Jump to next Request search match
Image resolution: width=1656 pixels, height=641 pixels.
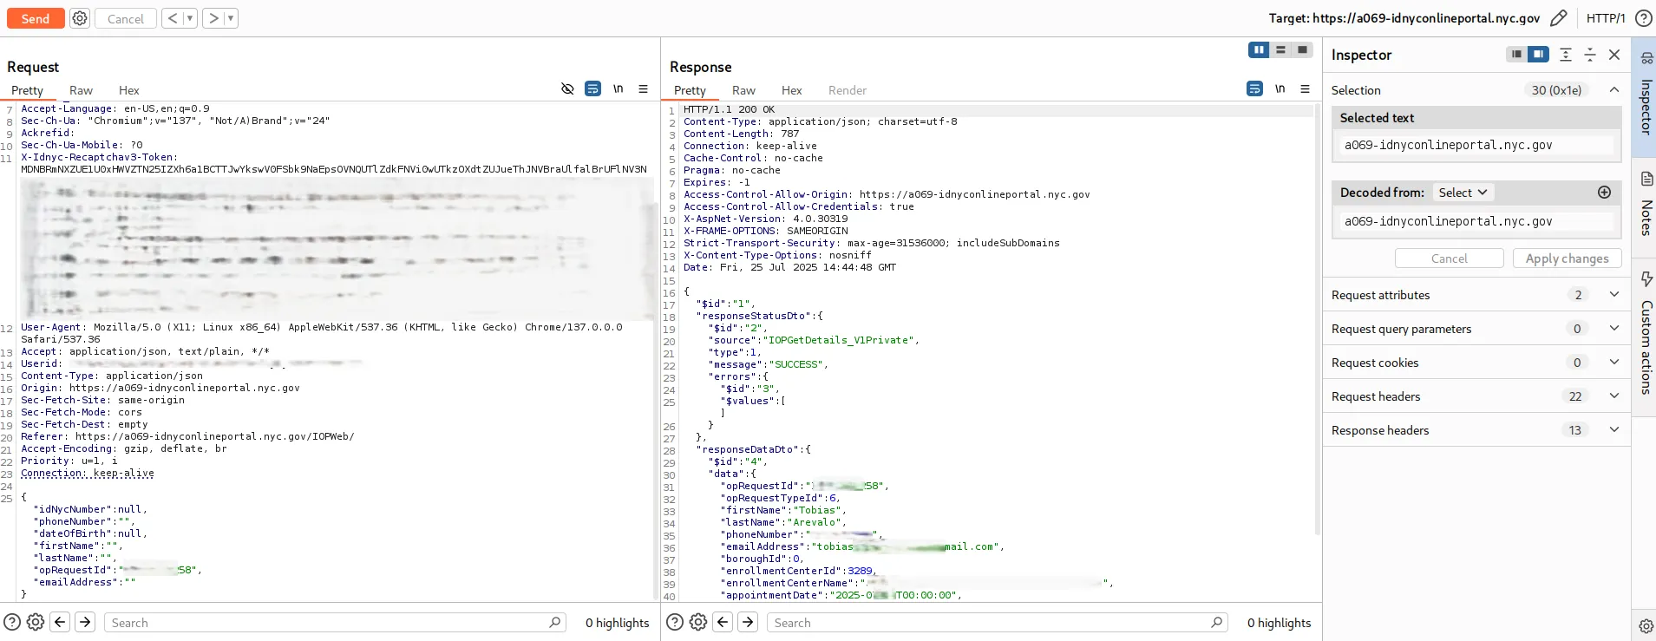(x=85, y=622)
